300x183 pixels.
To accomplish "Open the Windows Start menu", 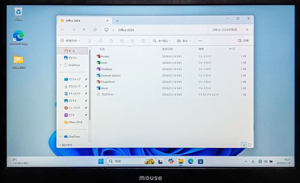I will (x=100, y=161).
